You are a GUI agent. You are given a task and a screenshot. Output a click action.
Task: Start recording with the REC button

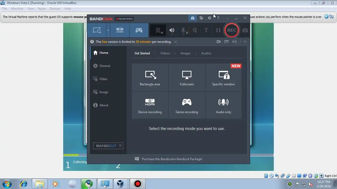231,30
